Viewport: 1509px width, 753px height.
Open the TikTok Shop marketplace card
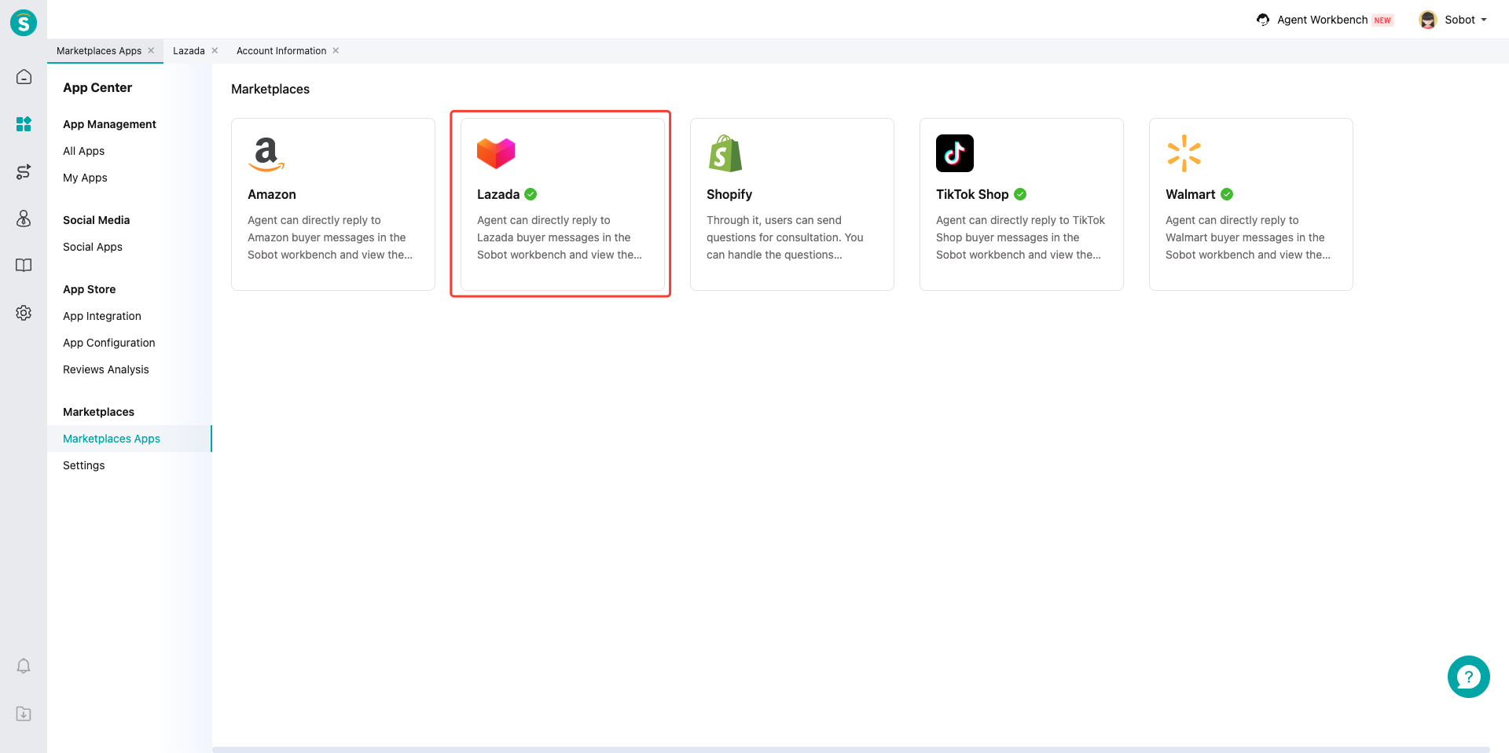tap(1021, 204)
